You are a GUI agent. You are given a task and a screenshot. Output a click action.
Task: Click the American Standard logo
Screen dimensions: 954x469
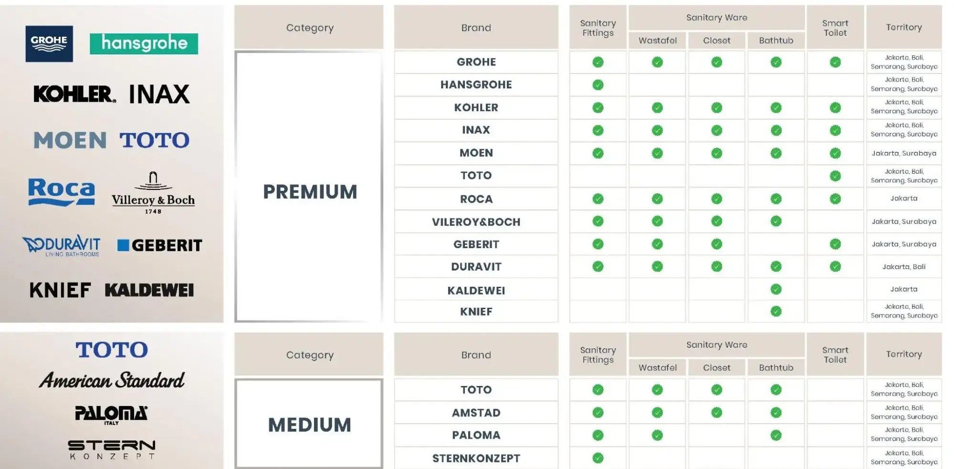pos(112,380)
